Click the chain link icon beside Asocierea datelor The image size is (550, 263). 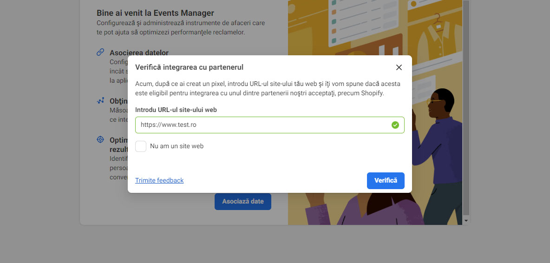(x=100, y=52)
